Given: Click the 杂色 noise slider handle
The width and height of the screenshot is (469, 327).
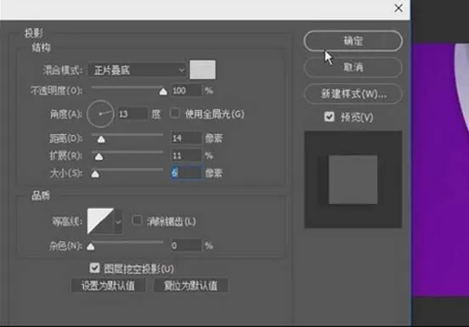Looking at the screenshot, I should [x=91, y=246].
